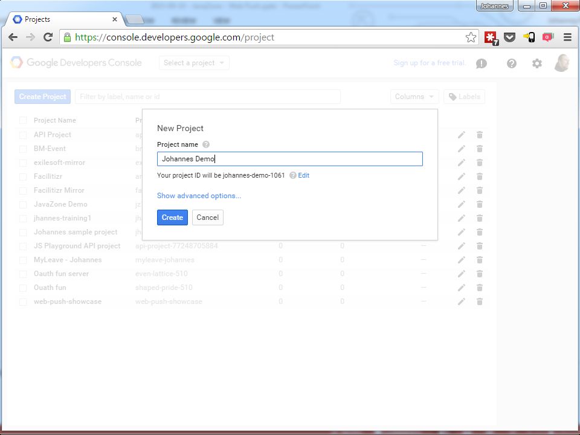Switch to the Projects browser tab

[x=65, y=19]
